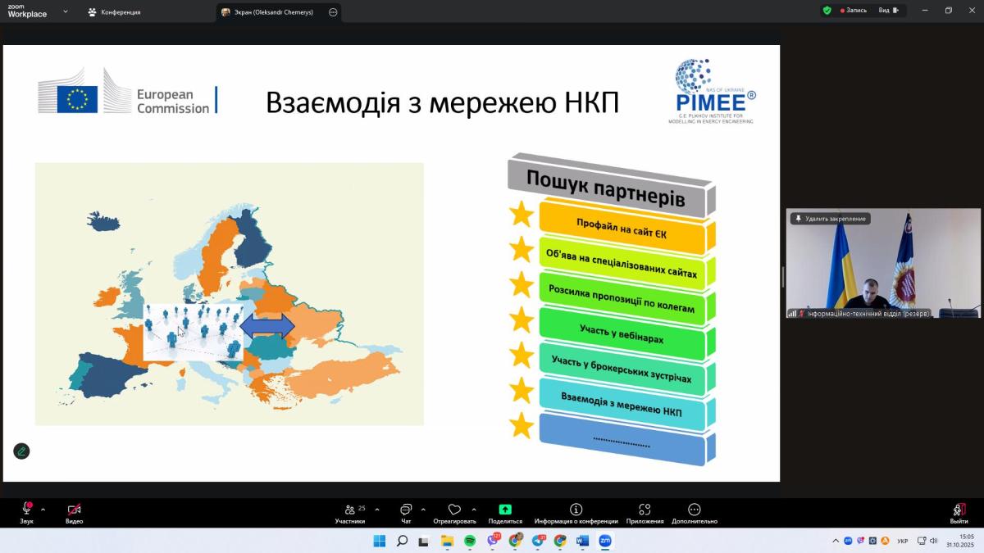Toggle the camera with the Видео button

pos(74,513)
